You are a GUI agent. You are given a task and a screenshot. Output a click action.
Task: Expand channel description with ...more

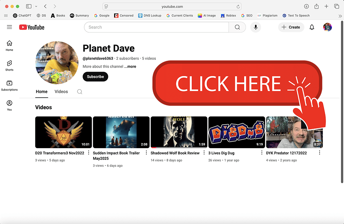click(x=130, y=67)
